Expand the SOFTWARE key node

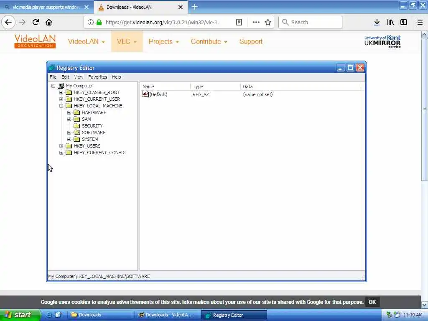(69, 132)
